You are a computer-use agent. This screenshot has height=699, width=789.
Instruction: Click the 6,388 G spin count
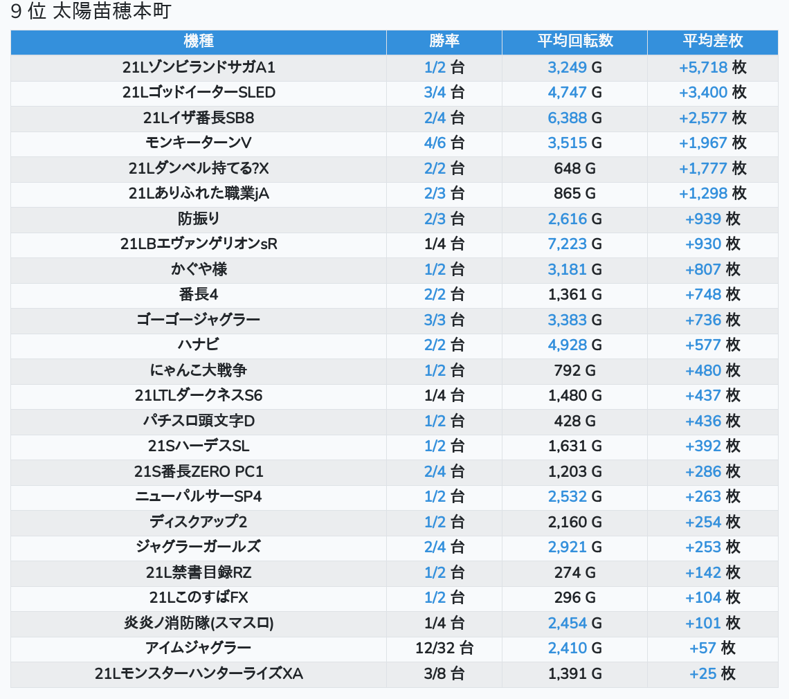[x=574, y=118]
